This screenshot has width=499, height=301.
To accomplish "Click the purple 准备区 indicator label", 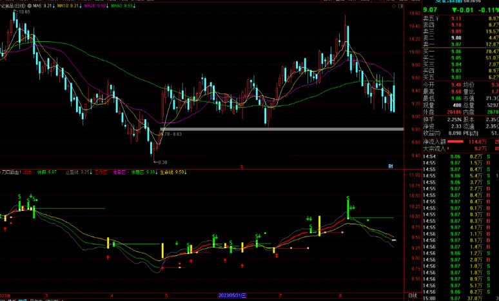I will click(x=120, y=173).
